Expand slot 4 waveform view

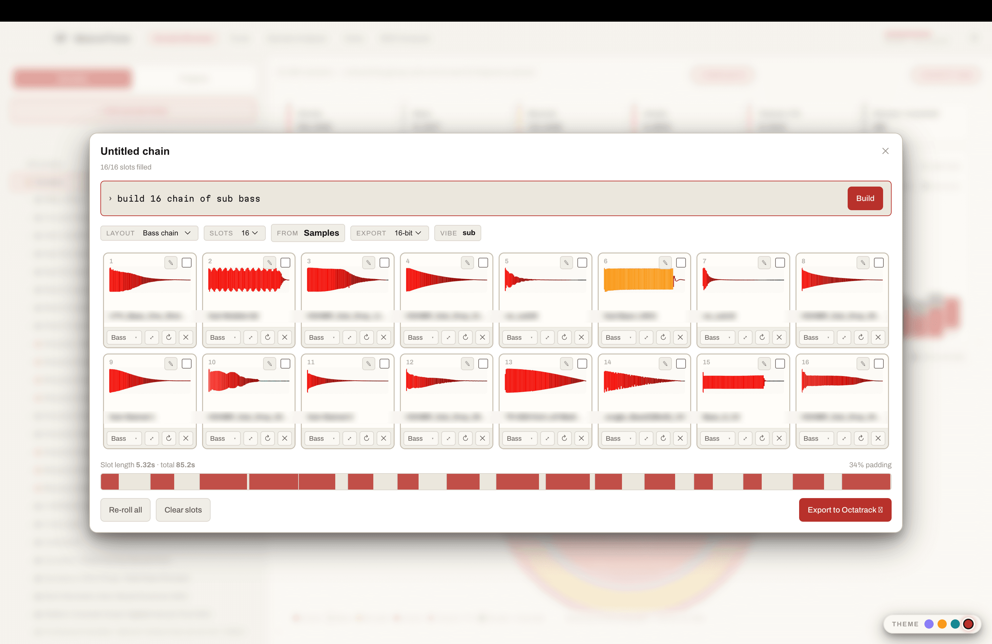pyautogui.click(x=448, y=337)
